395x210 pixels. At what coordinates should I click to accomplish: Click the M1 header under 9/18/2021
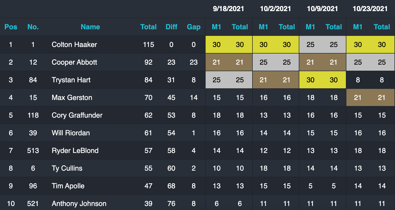tap(216, 27)
